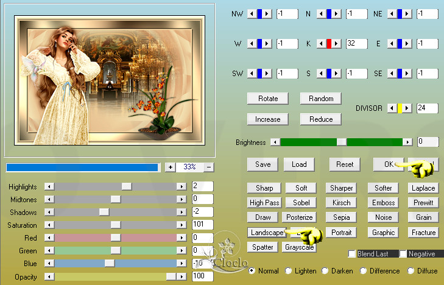
Task: Click right arrow of the DIVISOR slider
Action: (408, 108)
